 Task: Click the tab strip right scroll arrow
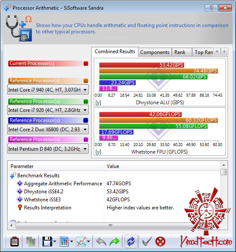(225, 51)
